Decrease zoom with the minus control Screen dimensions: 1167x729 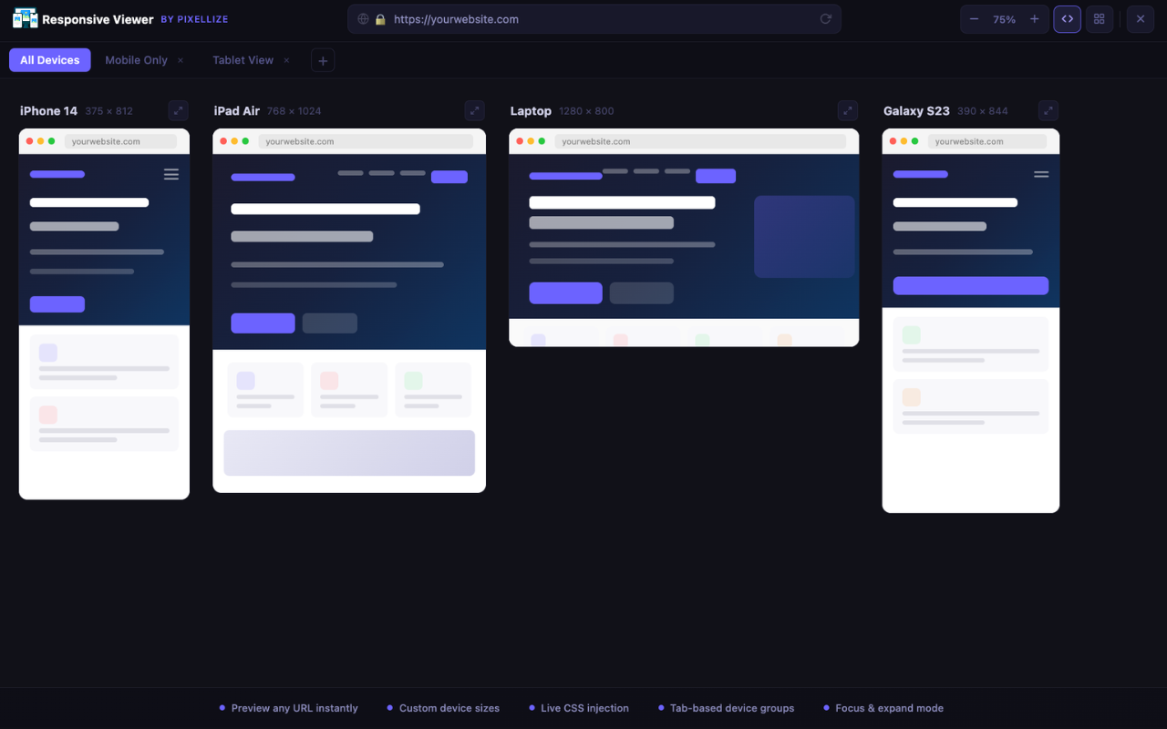point(974,18)
